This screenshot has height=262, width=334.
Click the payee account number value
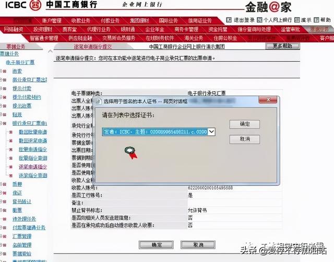coord(210,188)
